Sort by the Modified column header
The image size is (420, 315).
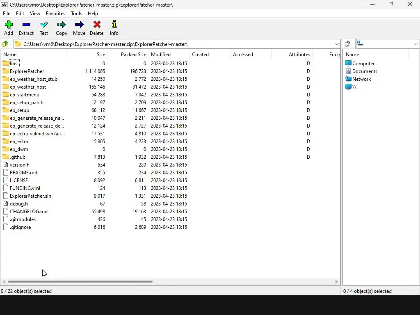169,55
